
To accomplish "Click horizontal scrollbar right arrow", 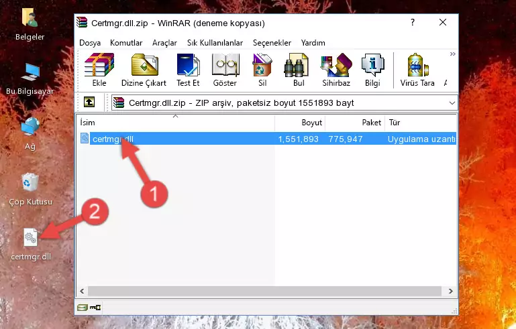I will pos(450,291).
